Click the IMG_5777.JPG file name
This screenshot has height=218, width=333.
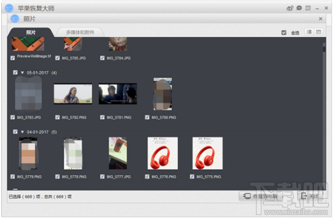tap(119, 177)
